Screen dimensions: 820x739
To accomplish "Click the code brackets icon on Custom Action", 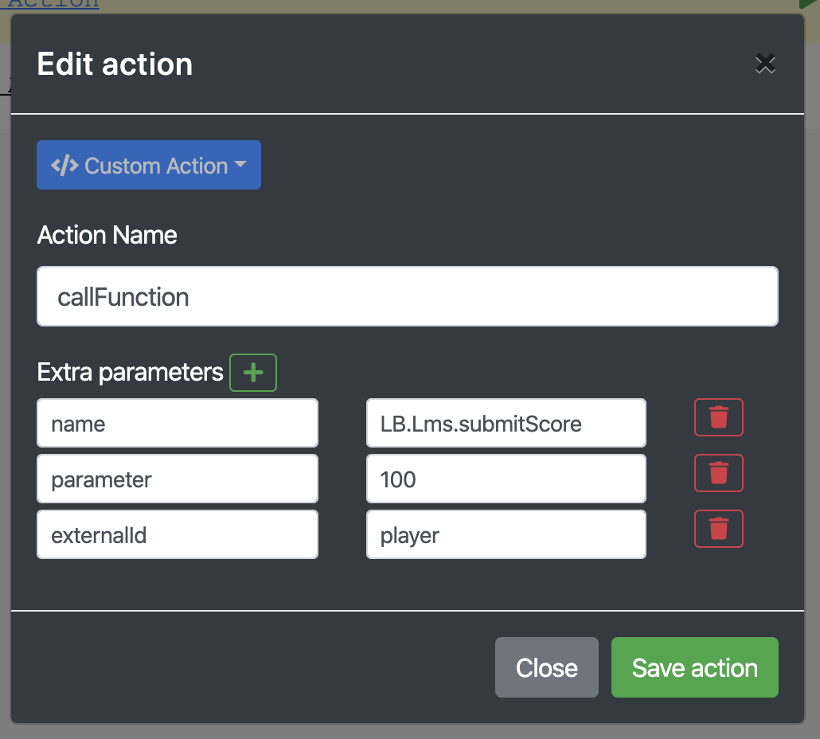I will [64, 165].
